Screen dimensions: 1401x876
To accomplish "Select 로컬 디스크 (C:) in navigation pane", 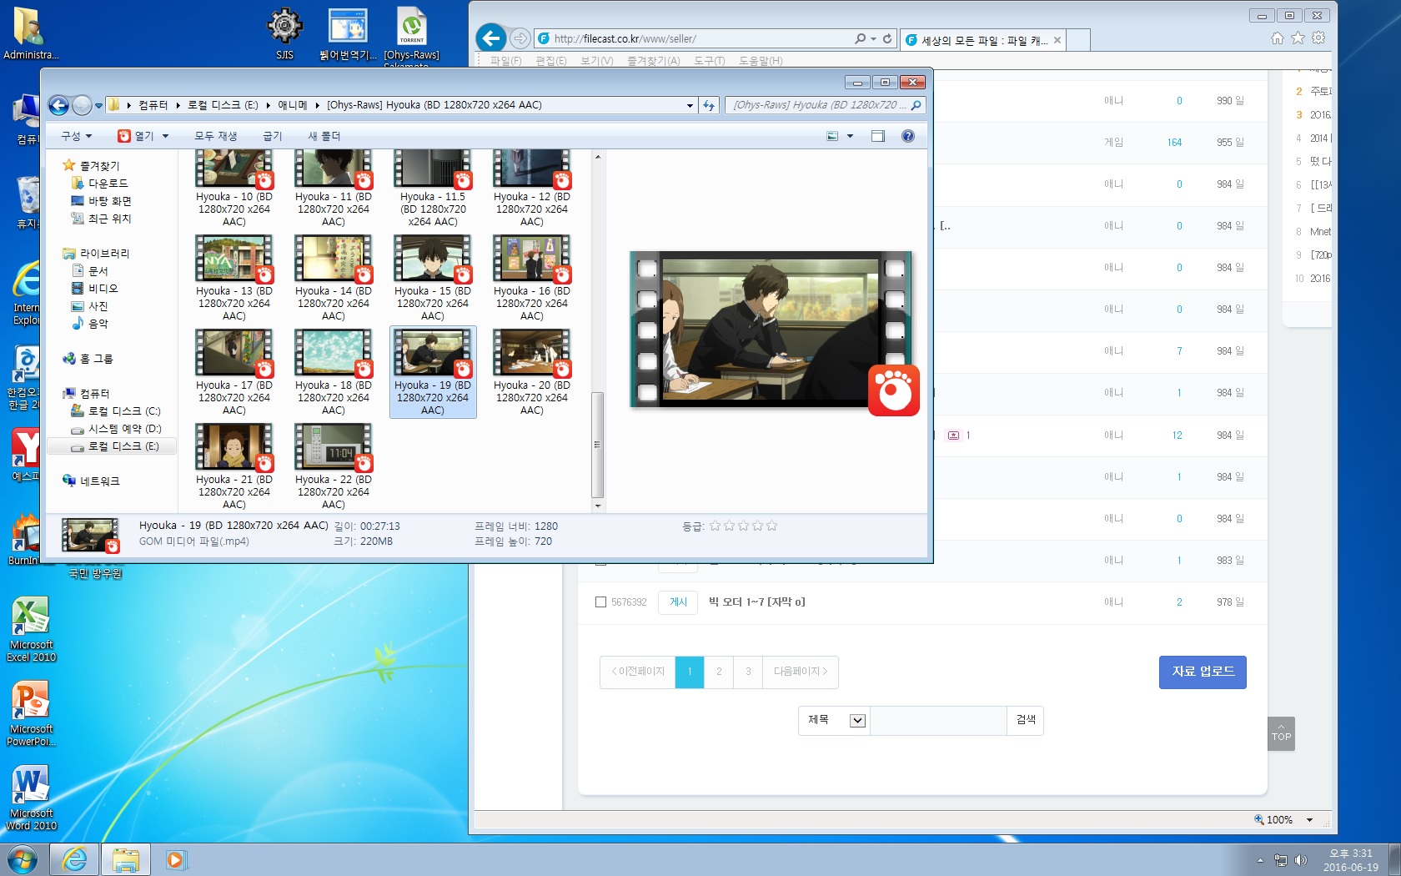I will [x=124, y=411].
